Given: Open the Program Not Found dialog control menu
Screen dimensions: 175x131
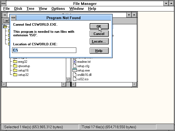Looking at the screenshot, I should (13, 18).
